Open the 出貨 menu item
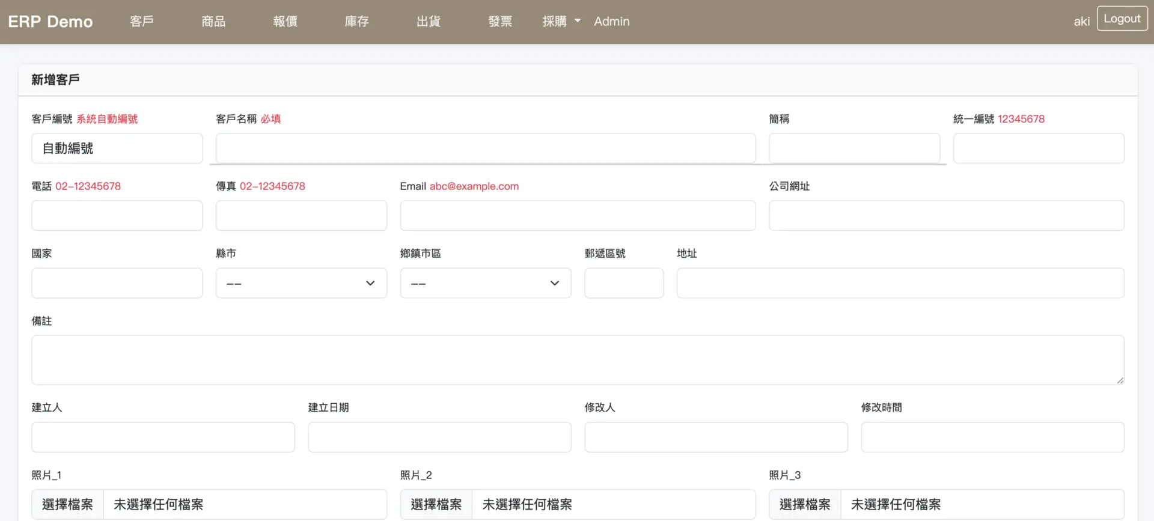The width and height of the screenshot is (1154, 521). click(x=429, y=22)
